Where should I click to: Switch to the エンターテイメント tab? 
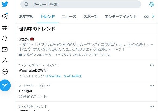121,17
